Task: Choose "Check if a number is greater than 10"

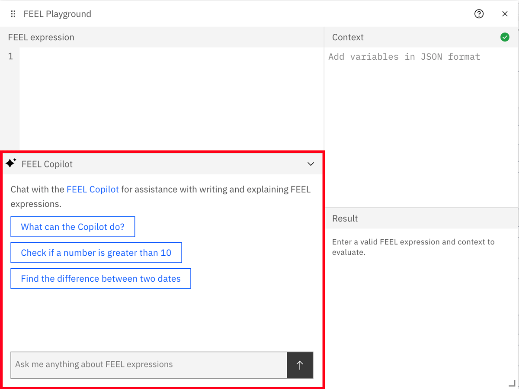Action: pyautogui.click(x=96, y=253)
